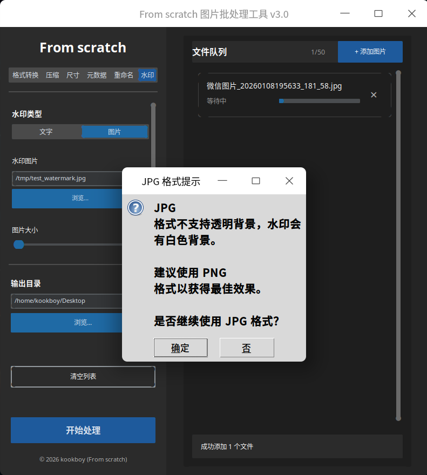Minimize the main application window
Screen dimensions: 427x475
[345, 13]
